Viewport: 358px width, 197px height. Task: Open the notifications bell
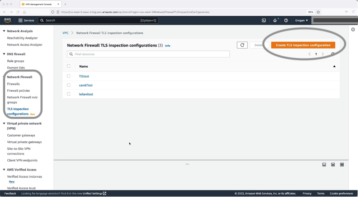point(275,20)
